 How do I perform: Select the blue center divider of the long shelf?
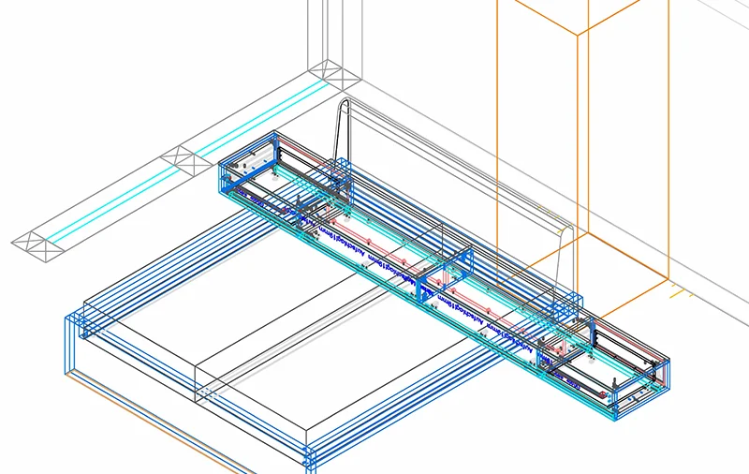446,274
